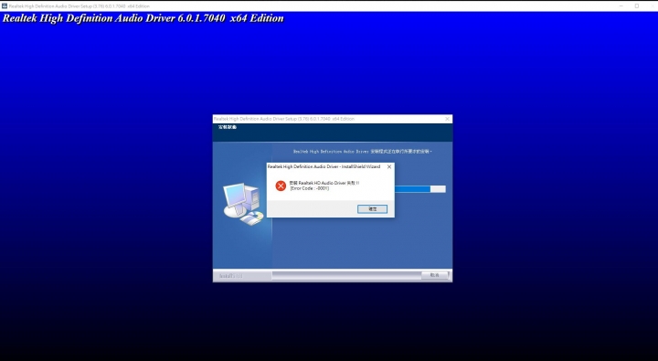Image resolution: width=658 pixels, height=361 pixels.
Task: Click the Cancel button in setup window
Action: coord(435,275)
